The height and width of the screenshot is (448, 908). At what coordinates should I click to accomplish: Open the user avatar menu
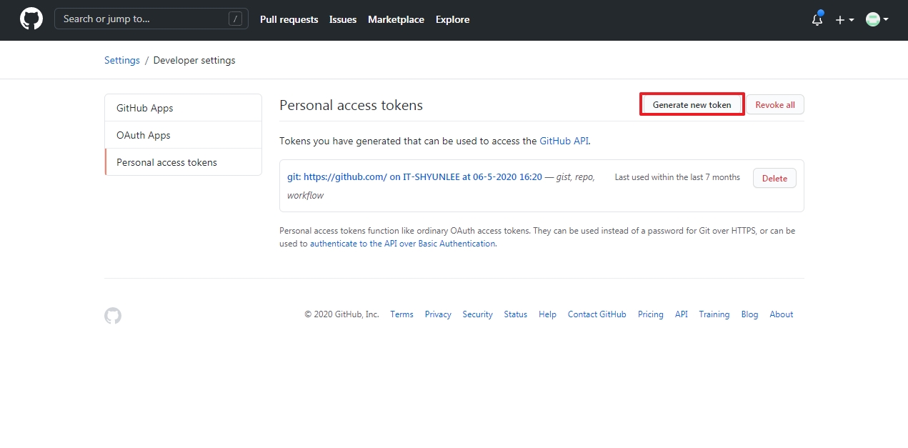click(877, 19)
